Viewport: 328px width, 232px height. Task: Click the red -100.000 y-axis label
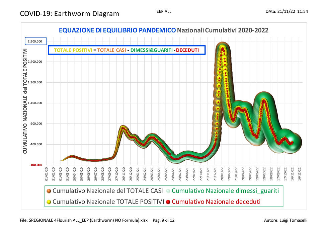coord(35,165)
